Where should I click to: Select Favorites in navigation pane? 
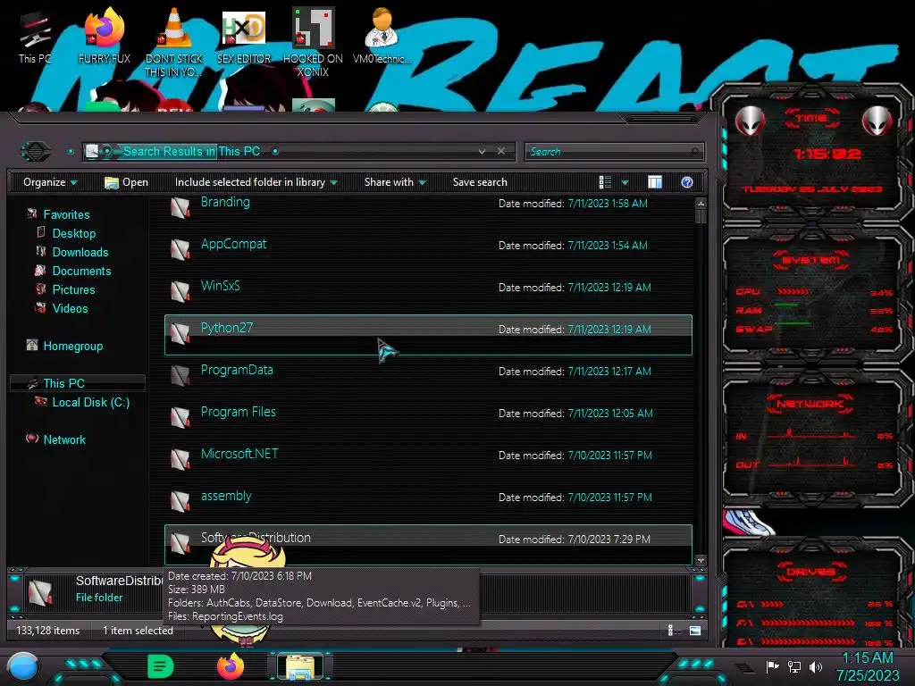(x=66, y=214)
